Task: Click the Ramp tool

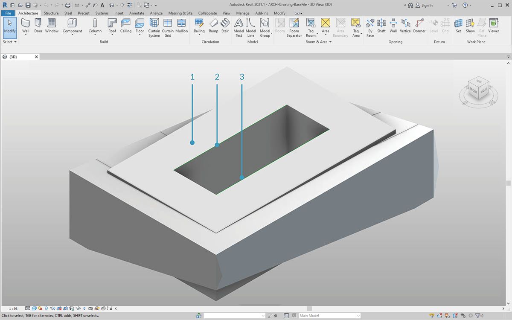Action: click(213, 26)
